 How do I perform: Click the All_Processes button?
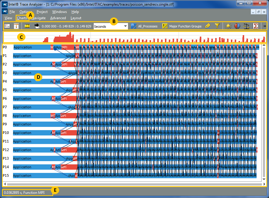145,26
